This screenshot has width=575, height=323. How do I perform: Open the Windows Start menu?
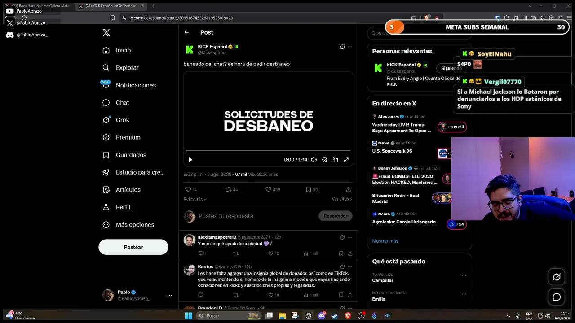[x=189, y=316]
